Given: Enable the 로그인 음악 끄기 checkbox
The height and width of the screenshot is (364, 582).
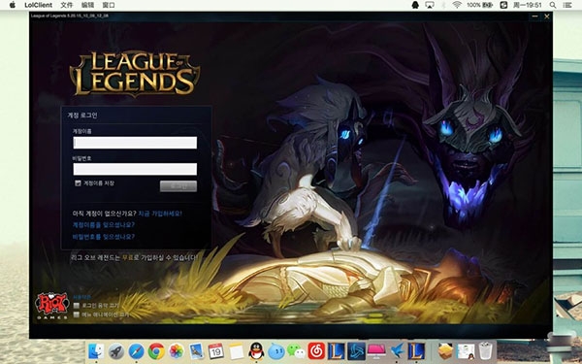Looking at the screenshot, I should click(x=77, y=306).
